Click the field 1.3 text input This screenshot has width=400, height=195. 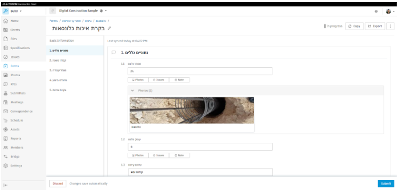[x=200, y=172]
